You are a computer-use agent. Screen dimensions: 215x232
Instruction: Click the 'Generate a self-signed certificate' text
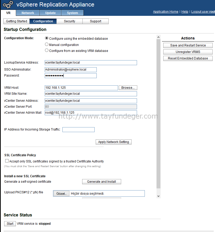(28, 182)
